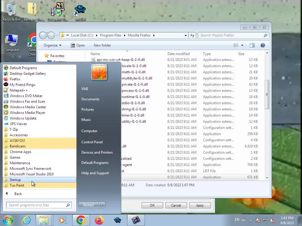302x226 pixels.
Task: Open Default Programs in the programs list
Action: point(40,68)
